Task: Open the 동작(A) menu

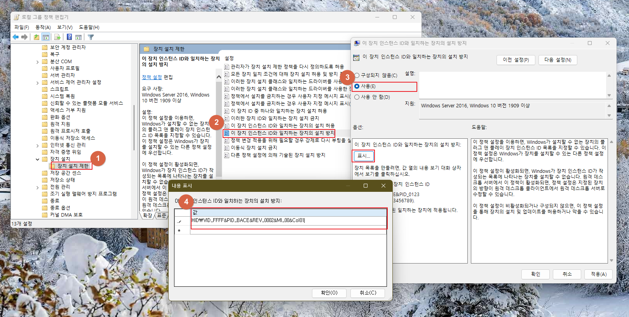Action: [43, 27]
